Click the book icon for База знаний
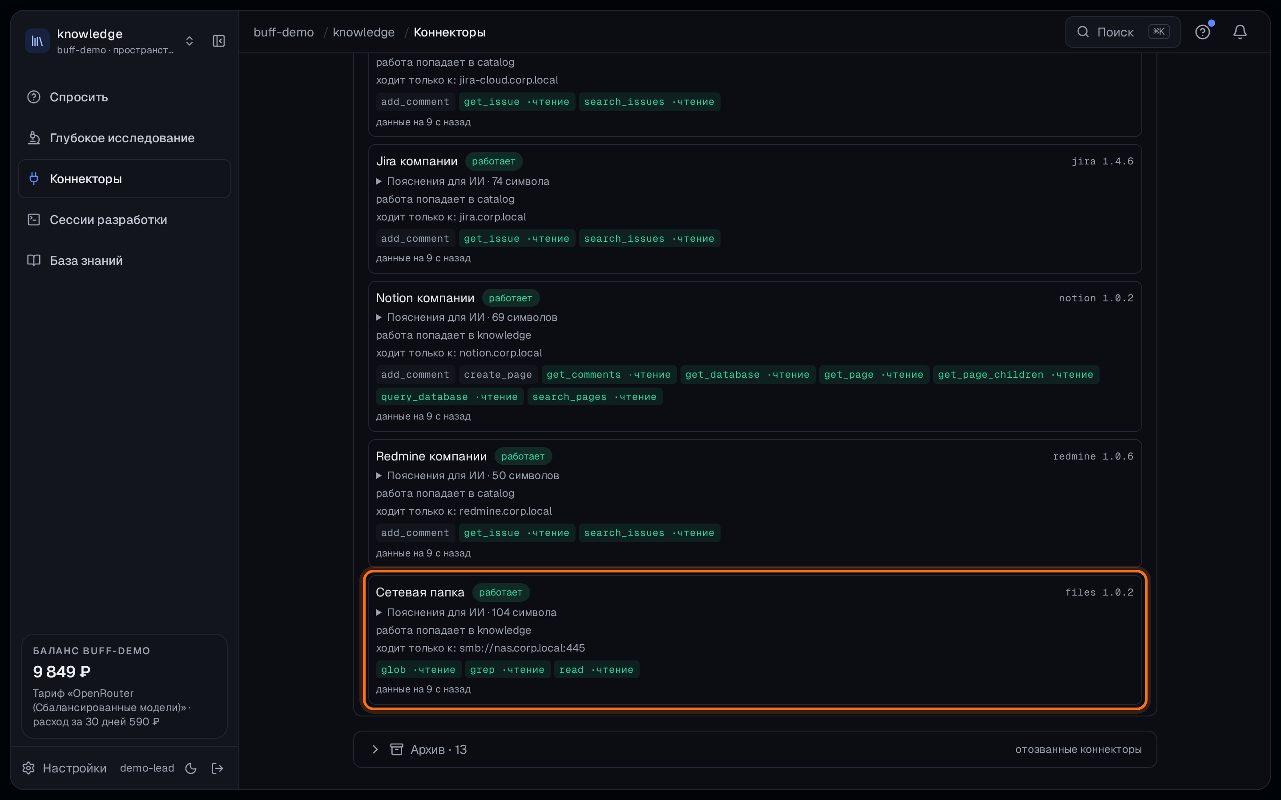 tap(34, 260)
